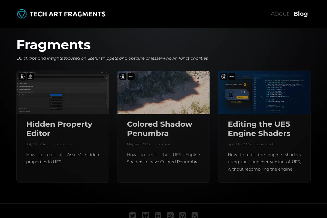The image size is (327, 218).
Task: Click the Tech Art Fragments triangle logo icon
Action: (22, 14)
